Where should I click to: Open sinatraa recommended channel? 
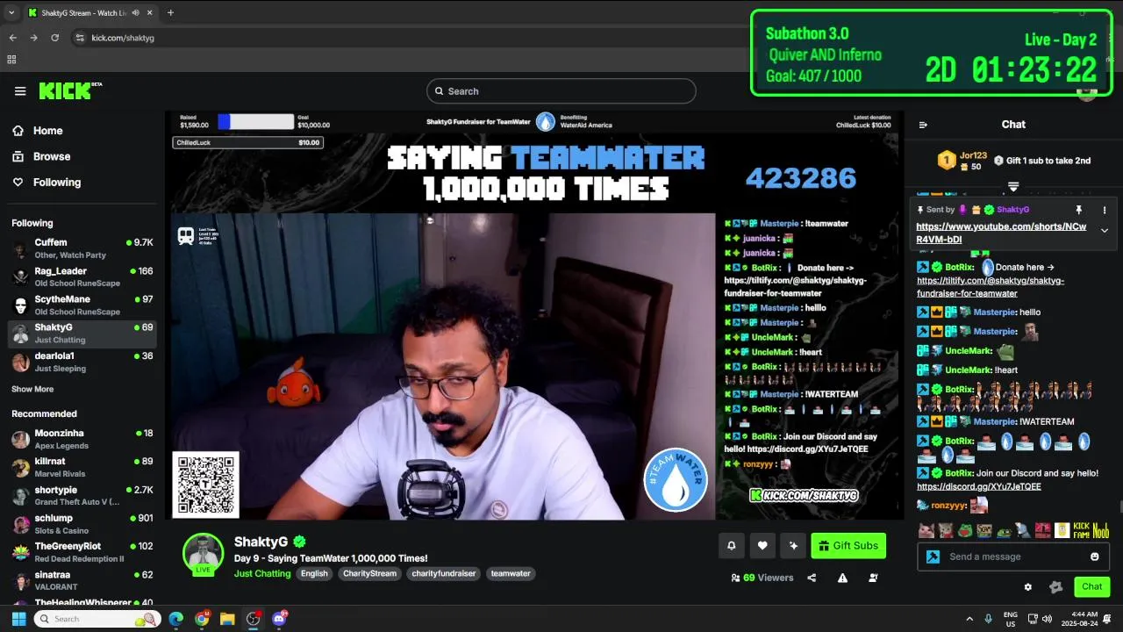(x=82, y=580)
